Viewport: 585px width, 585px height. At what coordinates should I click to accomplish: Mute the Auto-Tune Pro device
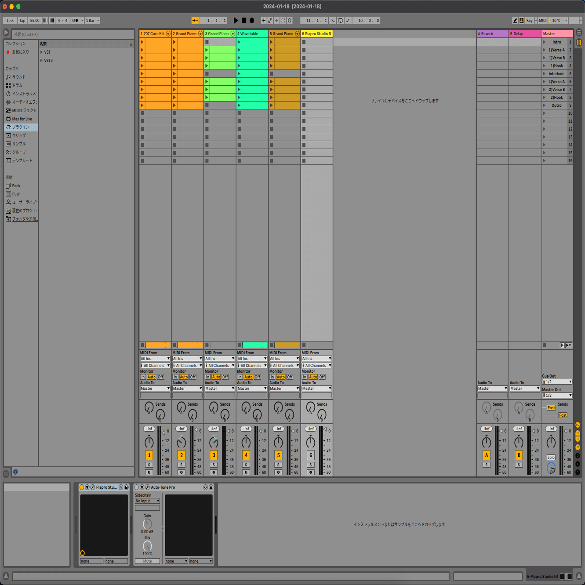(147, 561)
